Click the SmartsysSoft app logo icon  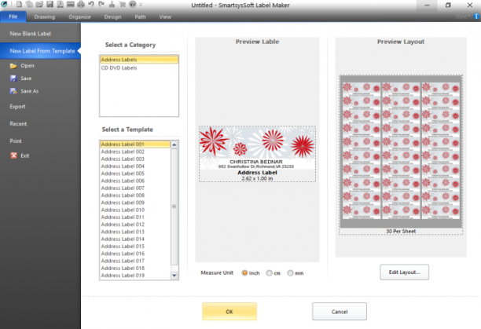click(x=4, y=4)
